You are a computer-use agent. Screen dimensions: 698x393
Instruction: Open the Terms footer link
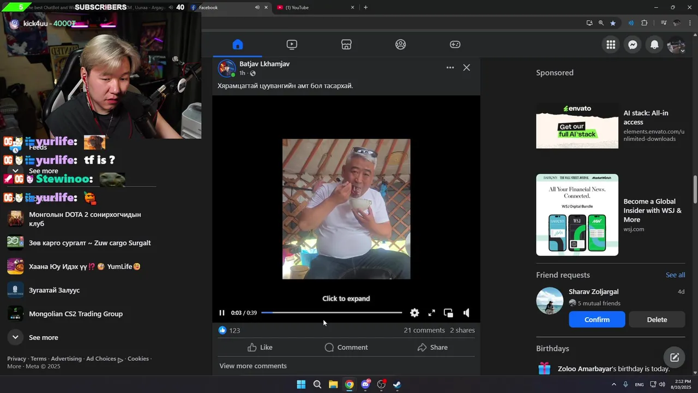click(x=38, y=359)
